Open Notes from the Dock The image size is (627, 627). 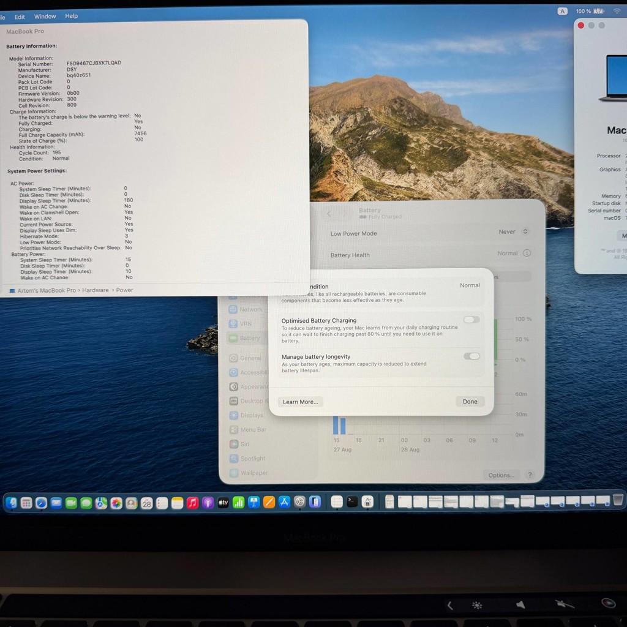pos(177,503)
